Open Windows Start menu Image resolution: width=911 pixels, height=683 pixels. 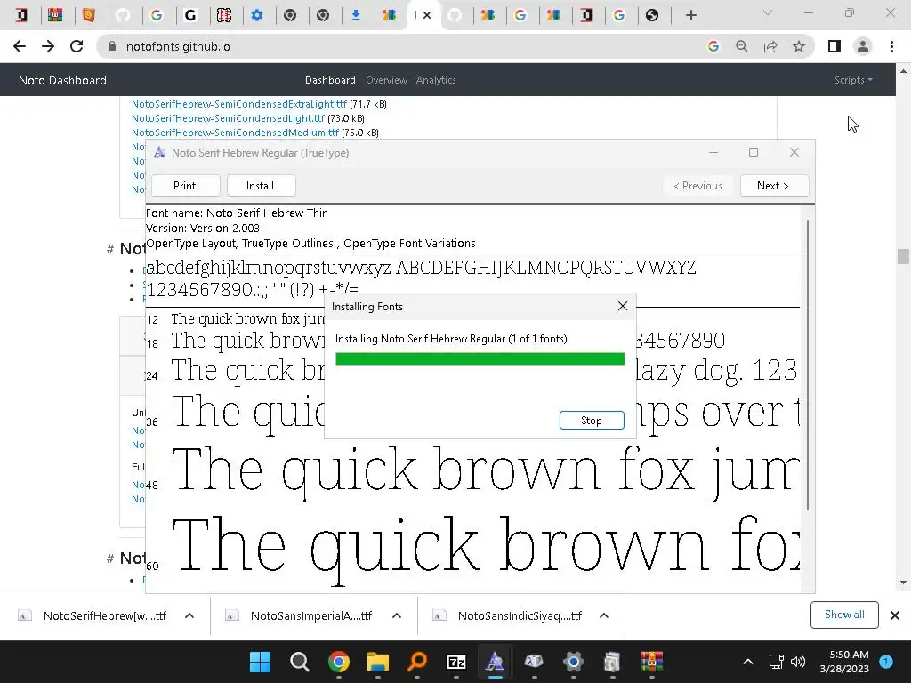(260, 662)
